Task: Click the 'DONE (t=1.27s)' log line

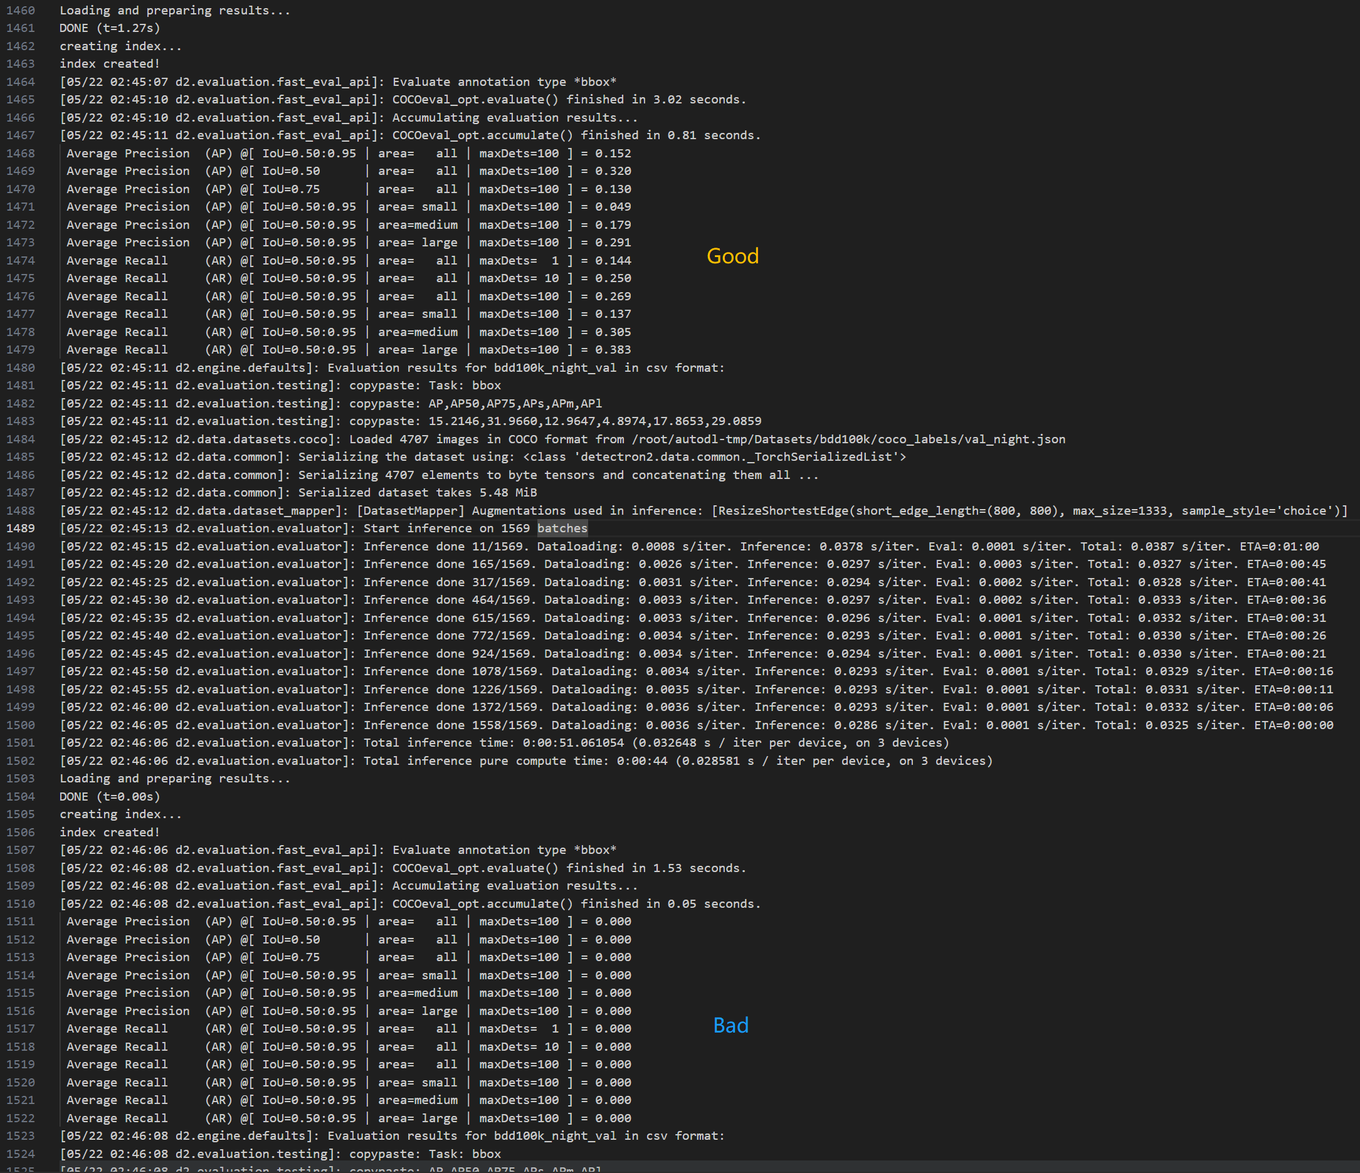Action: 109,28
